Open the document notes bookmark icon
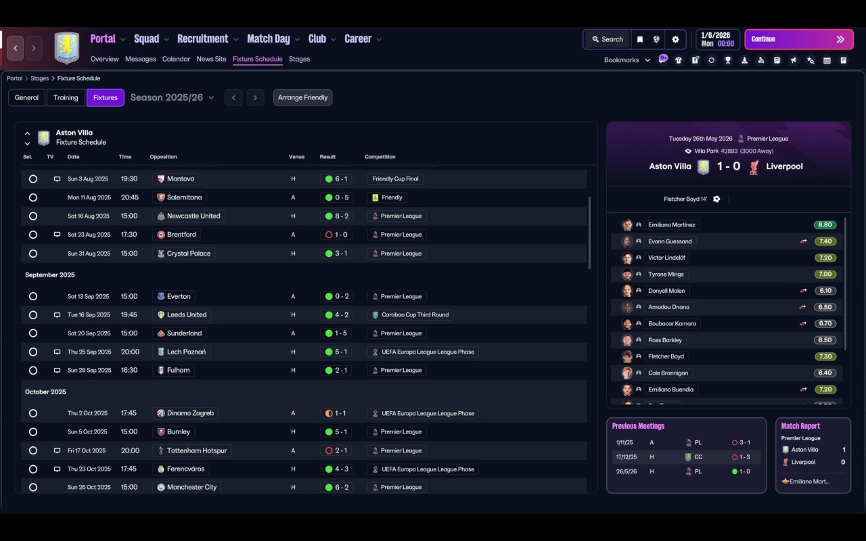Viewport: 866px width, 541px height. (777, 60)
